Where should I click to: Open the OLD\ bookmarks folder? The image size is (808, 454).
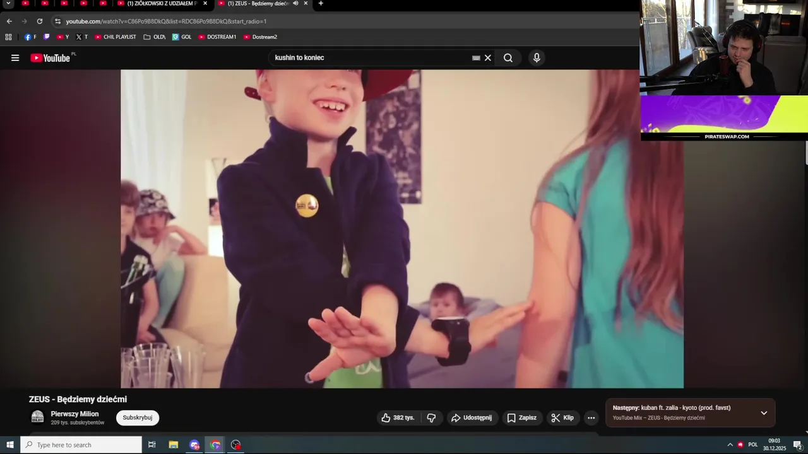tap(155, 37)
